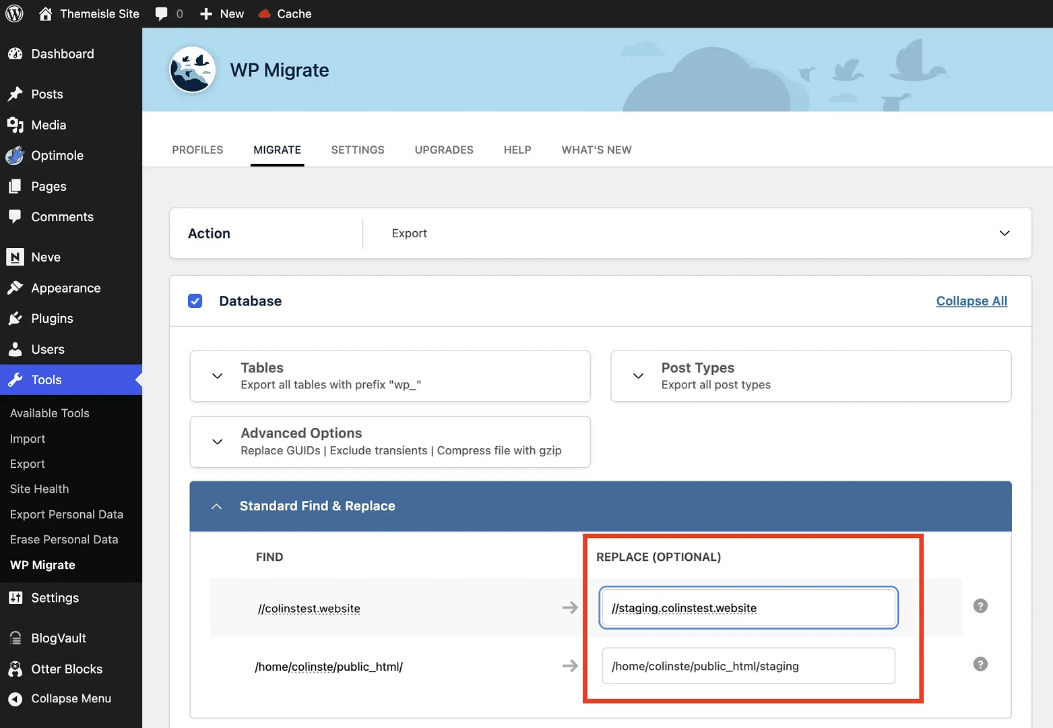
Task: Click the BlogVault icon in sidebar
Action: click(15, 638)
